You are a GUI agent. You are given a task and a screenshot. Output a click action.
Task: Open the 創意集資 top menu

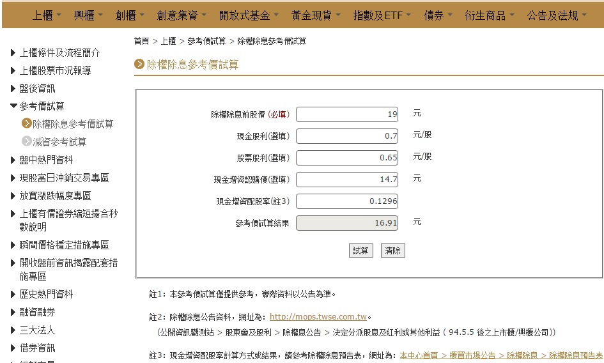(182, 15)
